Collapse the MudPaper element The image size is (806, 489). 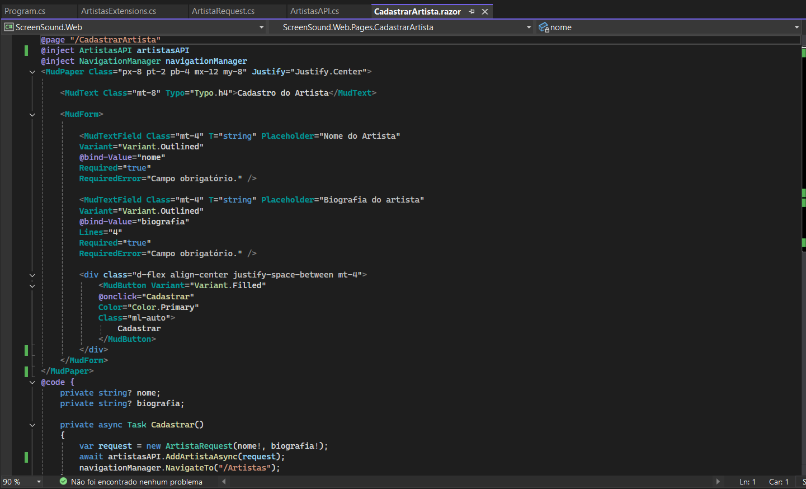[32, 72]
